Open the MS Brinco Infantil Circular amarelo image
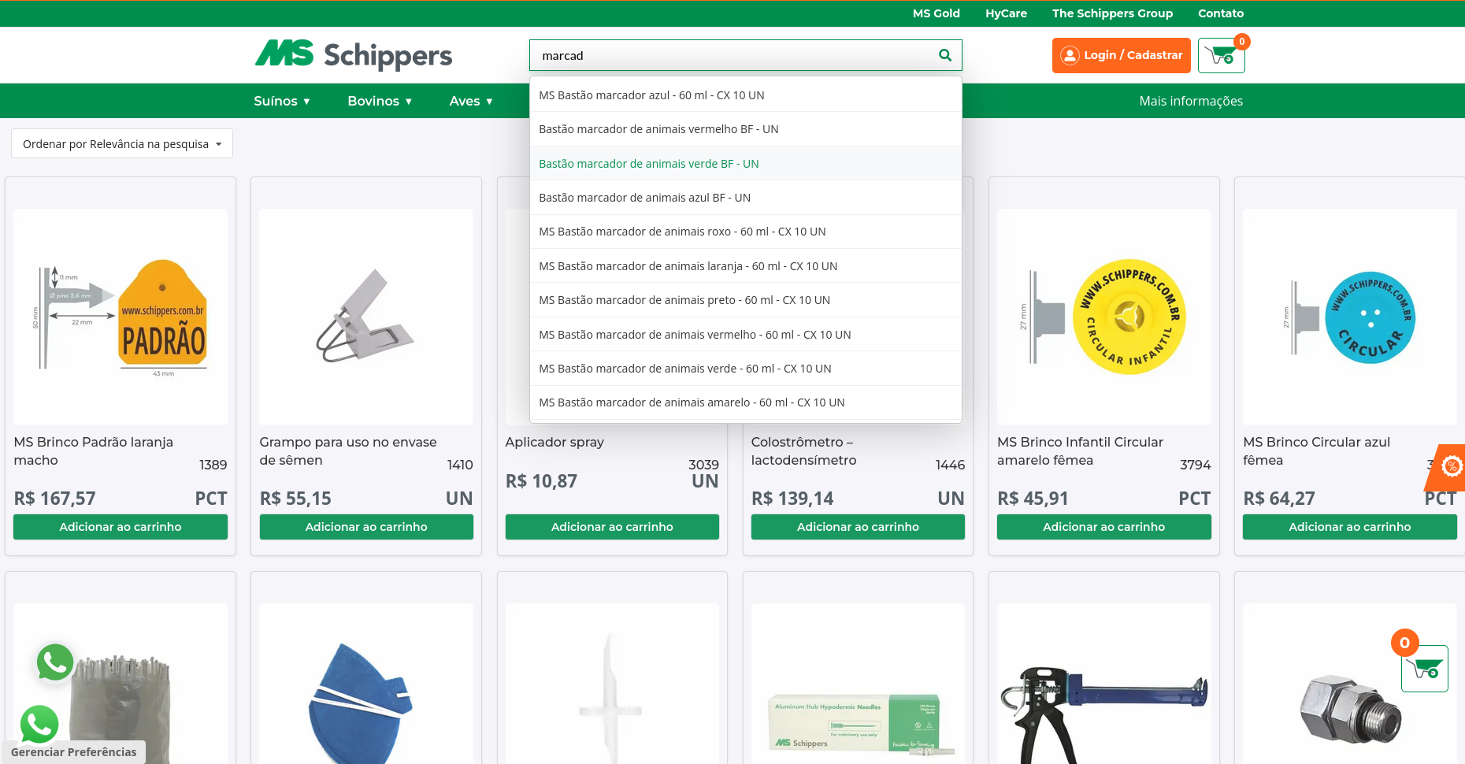 pyautogui.click(x=1103, y=317)
